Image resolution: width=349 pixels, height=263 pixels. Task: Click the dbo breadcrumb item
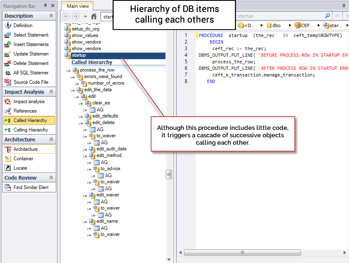click(276, 25)
